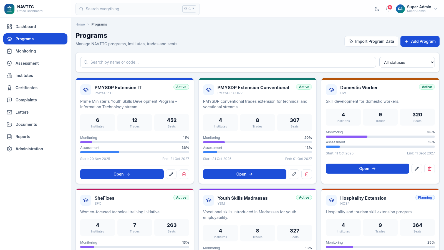Click the Add Program button
Screen dimensions: 444x250
420,41
